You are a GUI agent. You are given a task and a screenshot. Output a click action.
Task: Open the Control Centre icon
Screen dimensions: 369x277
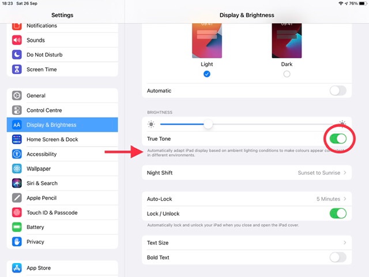pos(17,110)
